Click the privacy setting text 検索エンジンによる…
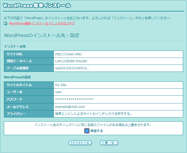187x153 pixels. click(x=93, y=114)
